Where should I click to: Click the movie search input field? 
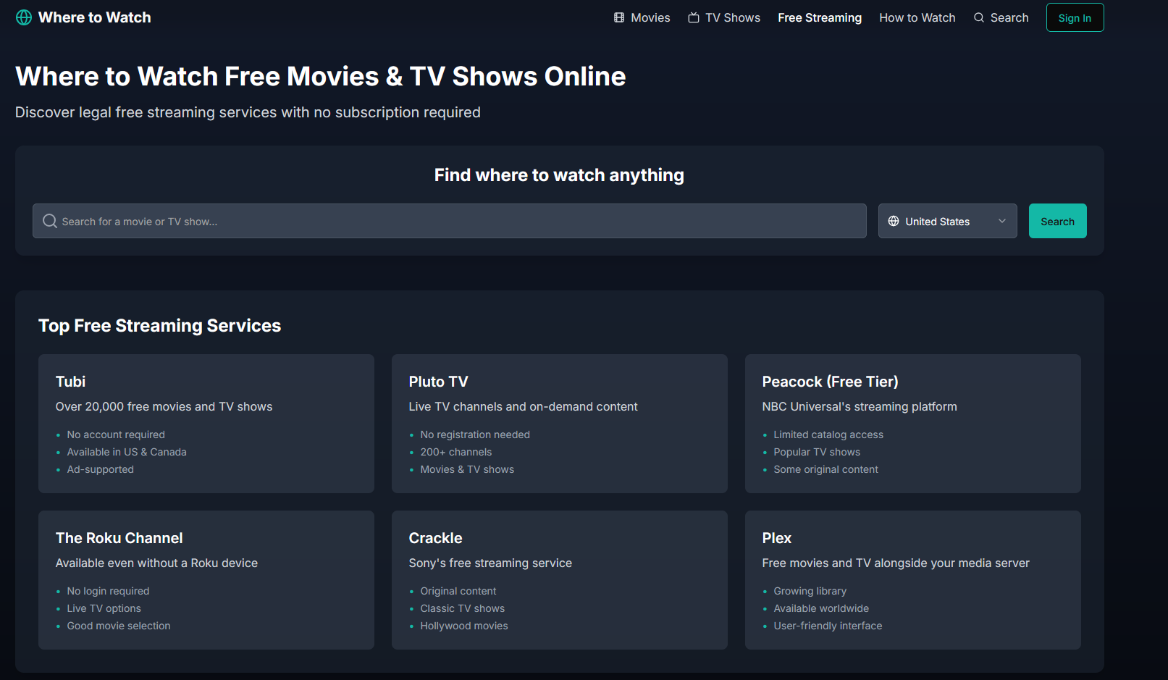449,221
